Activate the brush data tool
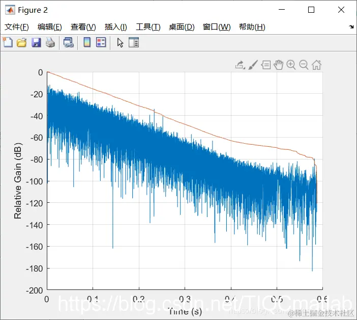The height and width of the screenshot is (320, 357). pyautogui.click(x=253, y=65)
